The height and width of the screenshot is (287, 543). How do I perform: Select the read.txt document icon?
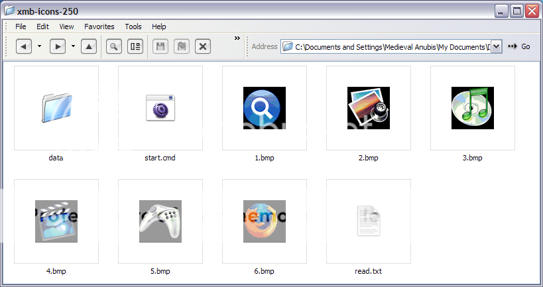[x=368, y=221]
